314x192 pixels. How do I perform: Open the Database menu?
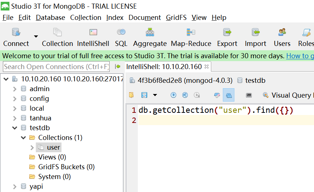[51, 18]
